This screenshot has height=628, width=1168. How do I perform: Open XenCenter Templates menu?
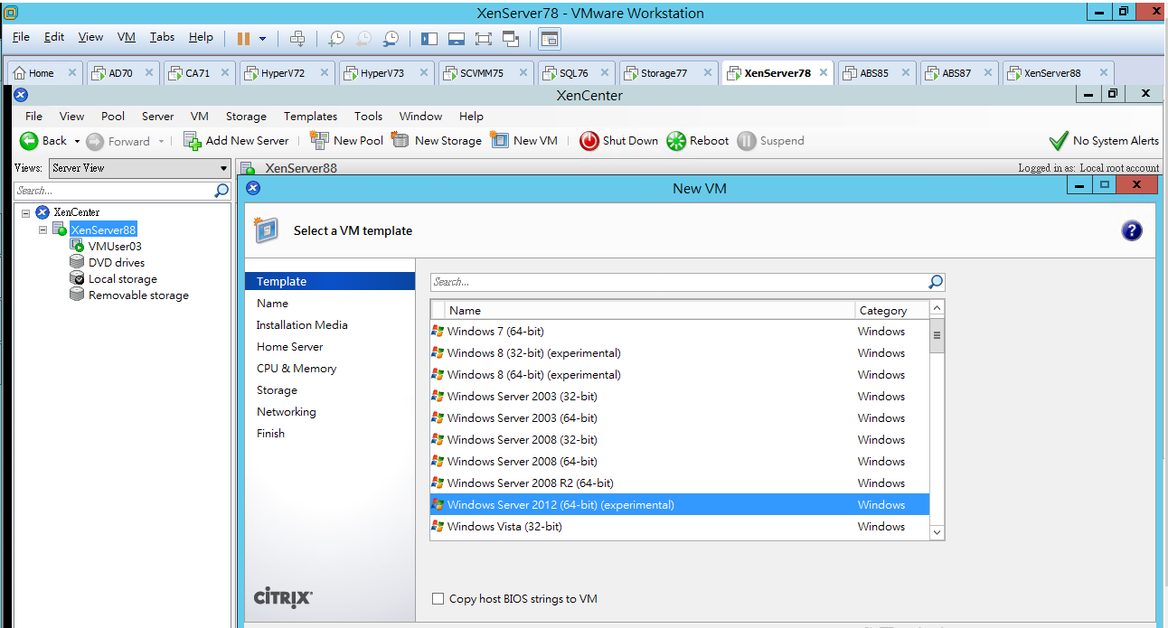(310, 116)
